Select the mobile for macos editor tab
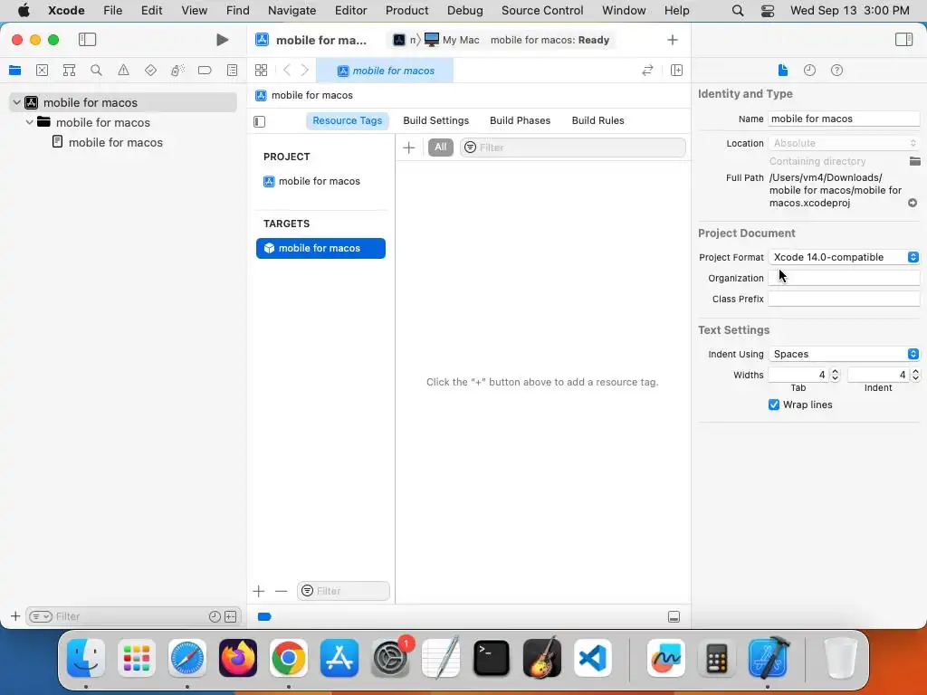 click(x=385, y=71)
